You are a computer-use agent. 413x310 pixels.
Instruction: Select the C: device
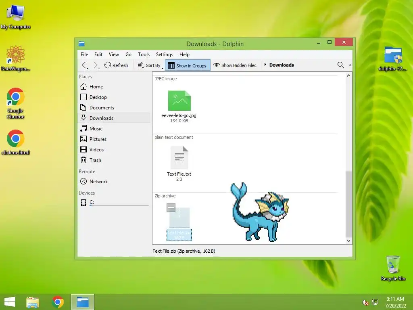pyautogui.click(x=114, y=203)
